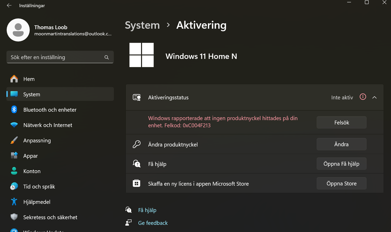Click the help bubble icon in Få hjälp row
This screenshot has width=391, height=232.
(137, 164)
